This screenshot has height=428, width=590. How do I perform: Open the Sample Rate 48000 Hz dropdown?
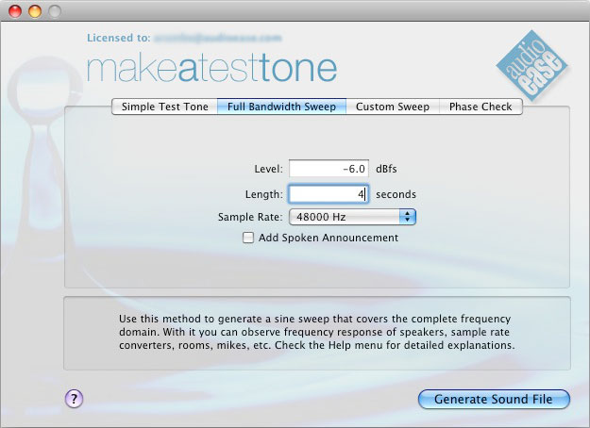352,217
